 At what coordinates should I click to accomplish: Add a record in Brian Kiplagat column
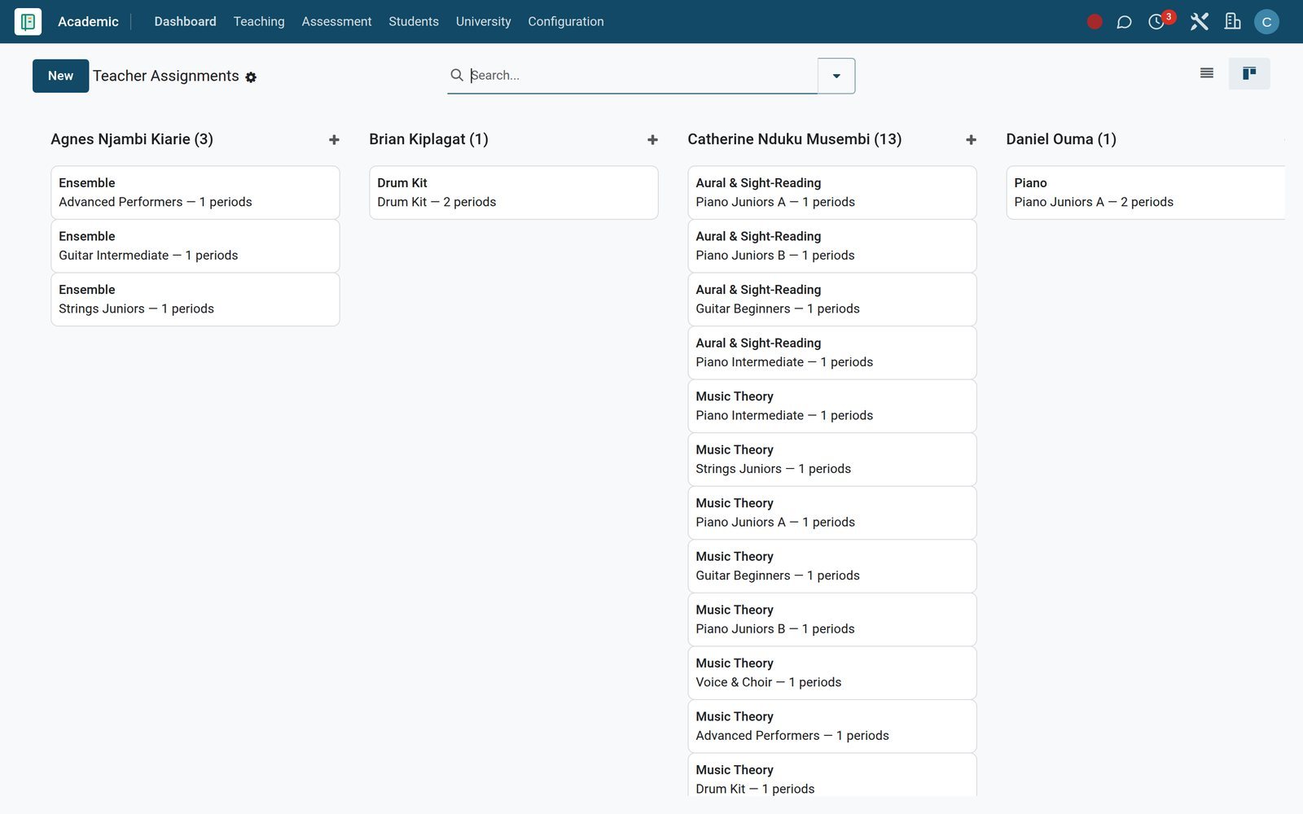652,140
